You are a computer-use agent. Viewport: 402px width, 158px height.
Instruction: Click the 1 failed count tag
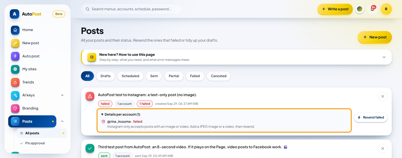pos(145,104)
